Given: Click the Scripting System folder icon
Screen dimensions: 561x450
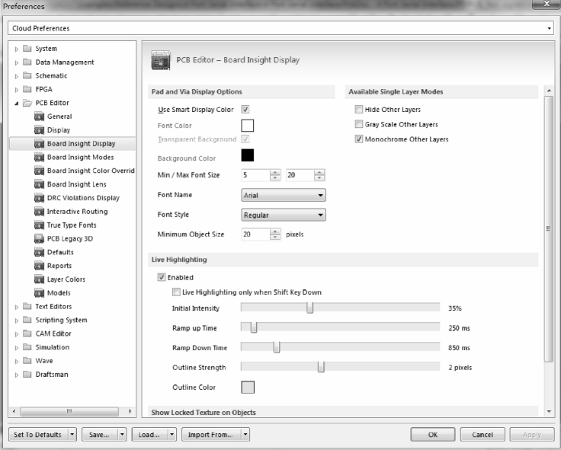Looking at the screenshot, I should click(x=27, y=320).
